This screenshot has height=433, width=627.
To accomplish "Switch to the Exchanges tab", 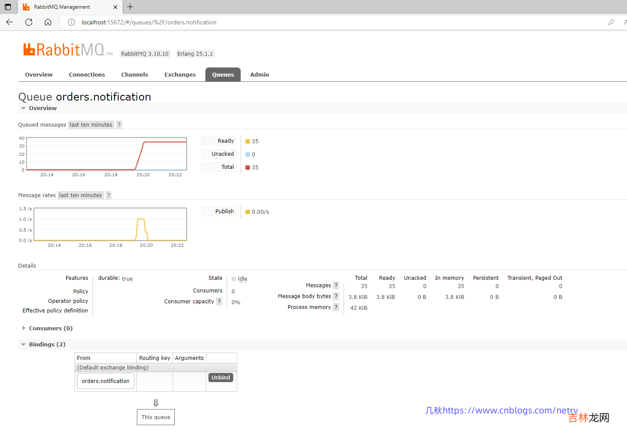I will [180, 75].
